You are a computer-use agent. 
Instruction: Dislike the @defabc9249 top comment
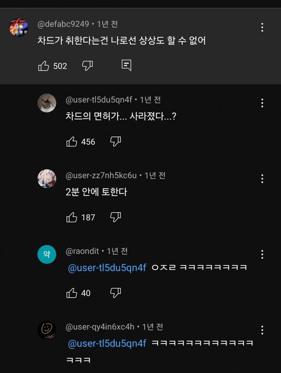pos(88,66)
